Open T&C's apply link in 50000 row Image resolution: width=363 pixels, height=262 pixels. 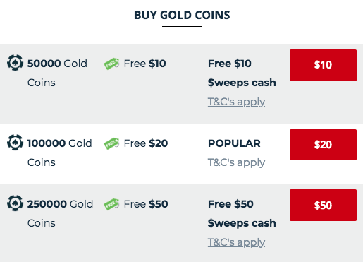pos(236,102)
